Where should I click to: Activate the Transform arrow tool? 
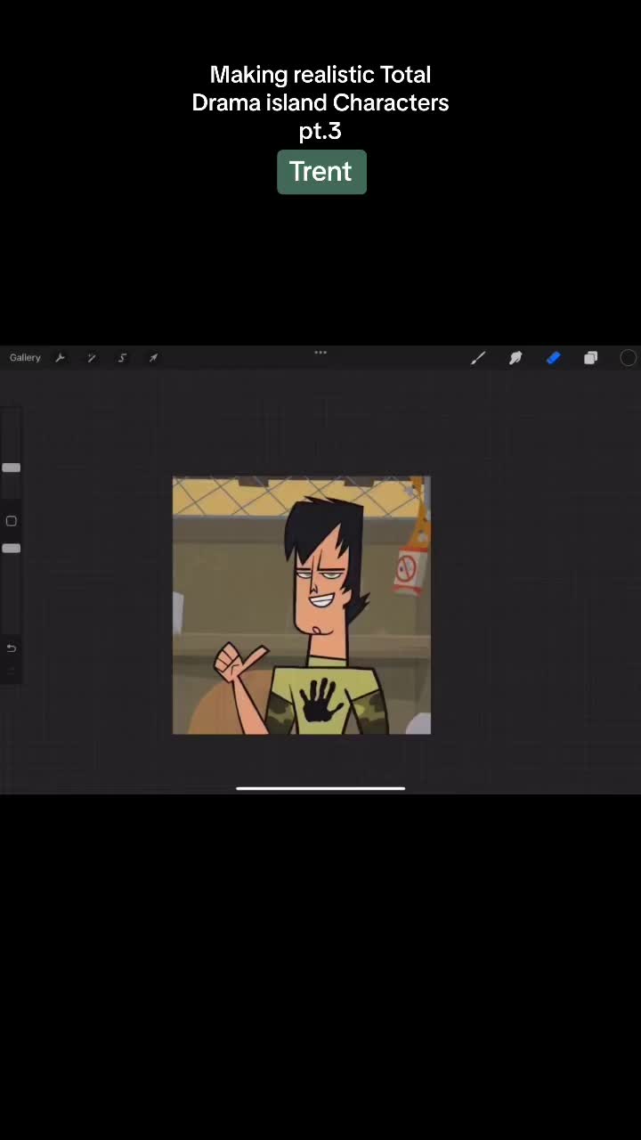coord(153,358)
